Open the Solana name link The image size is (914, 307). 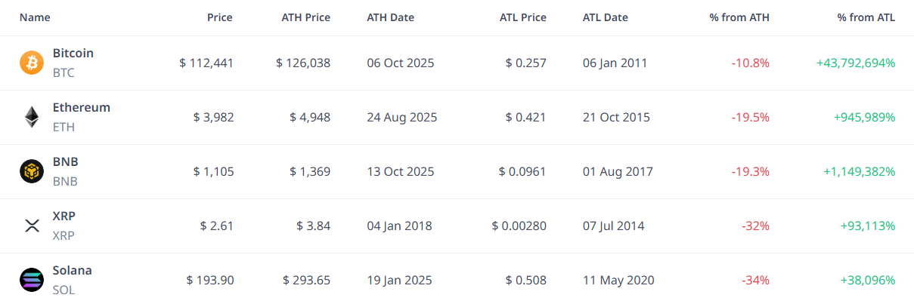[x=73, y=271]
